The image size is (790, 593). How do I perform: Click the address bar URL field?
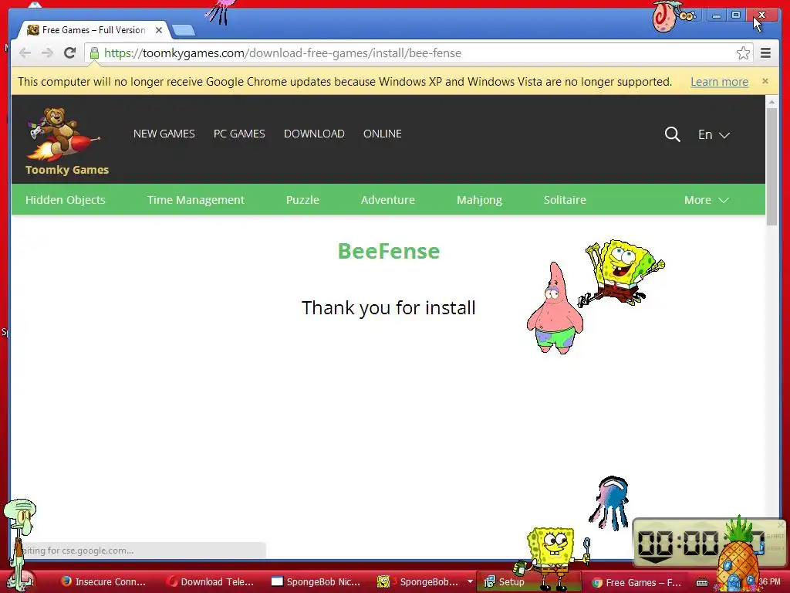[x=418, y=53]
